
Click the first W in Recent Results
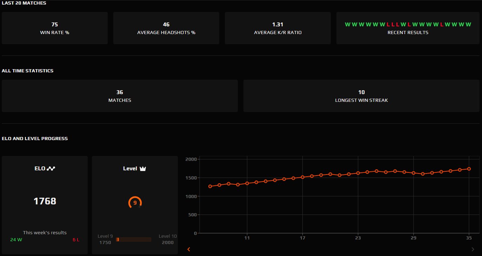(x=347, y=25)
